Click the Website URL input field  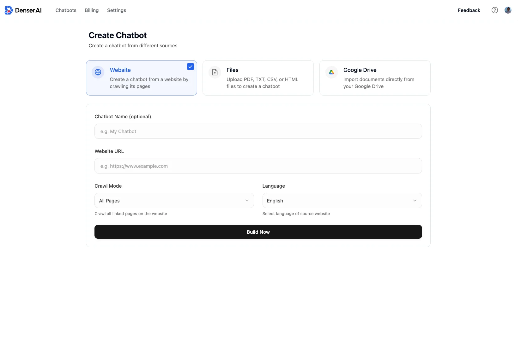[258, 166]
